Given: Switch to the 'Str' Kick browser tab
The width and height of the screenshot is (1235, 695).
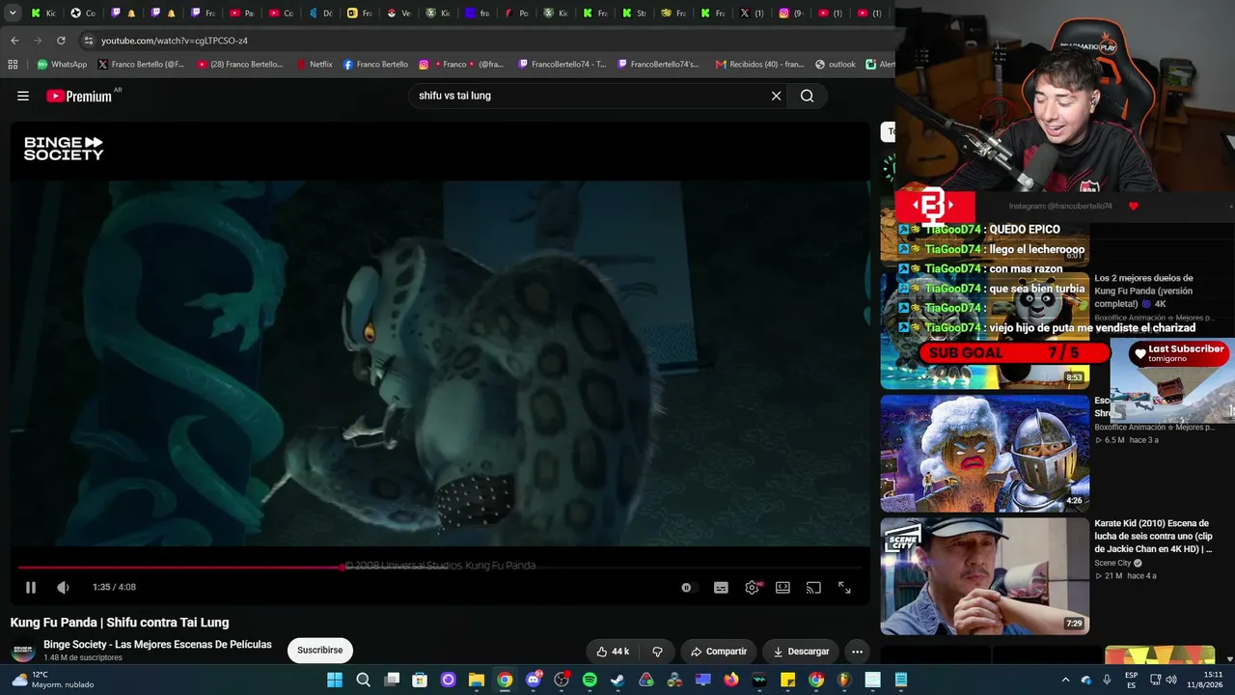Looking at the screenshot, I should tap(634, 14).
